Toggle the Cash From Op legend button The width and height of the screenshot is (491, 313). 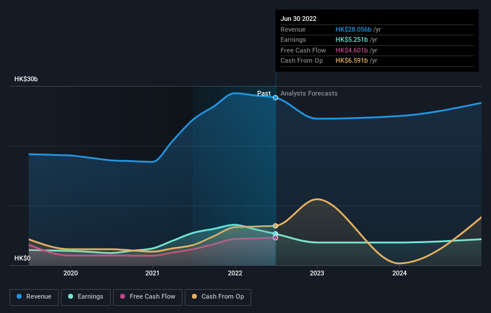click(218, 297)
